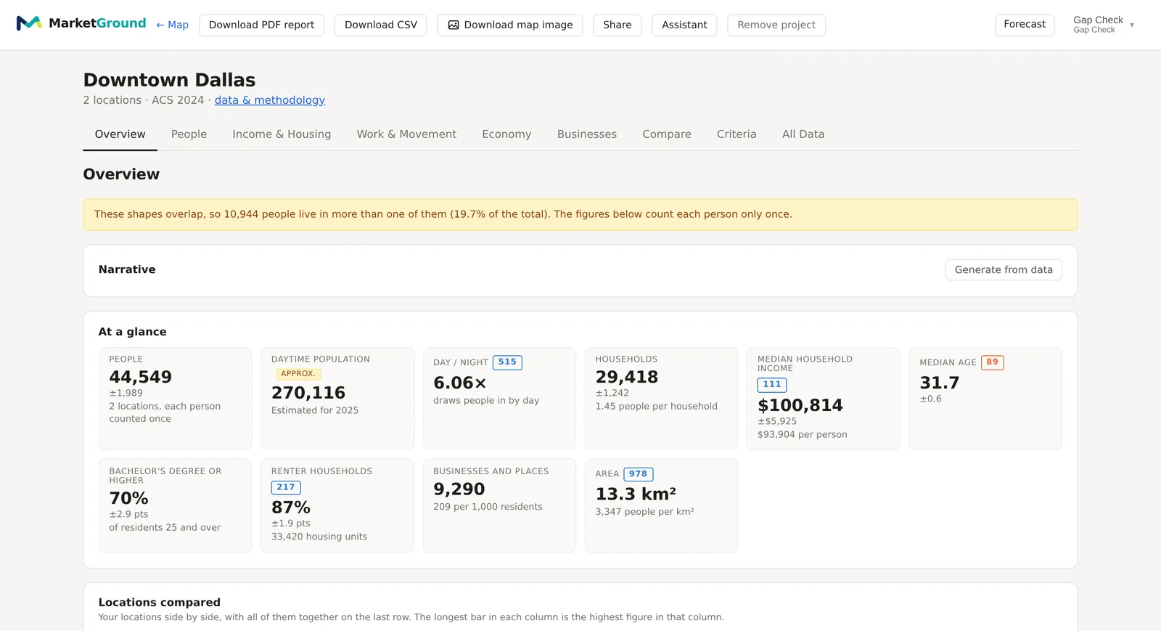Go to the Businesses tab

click(587, 134)
